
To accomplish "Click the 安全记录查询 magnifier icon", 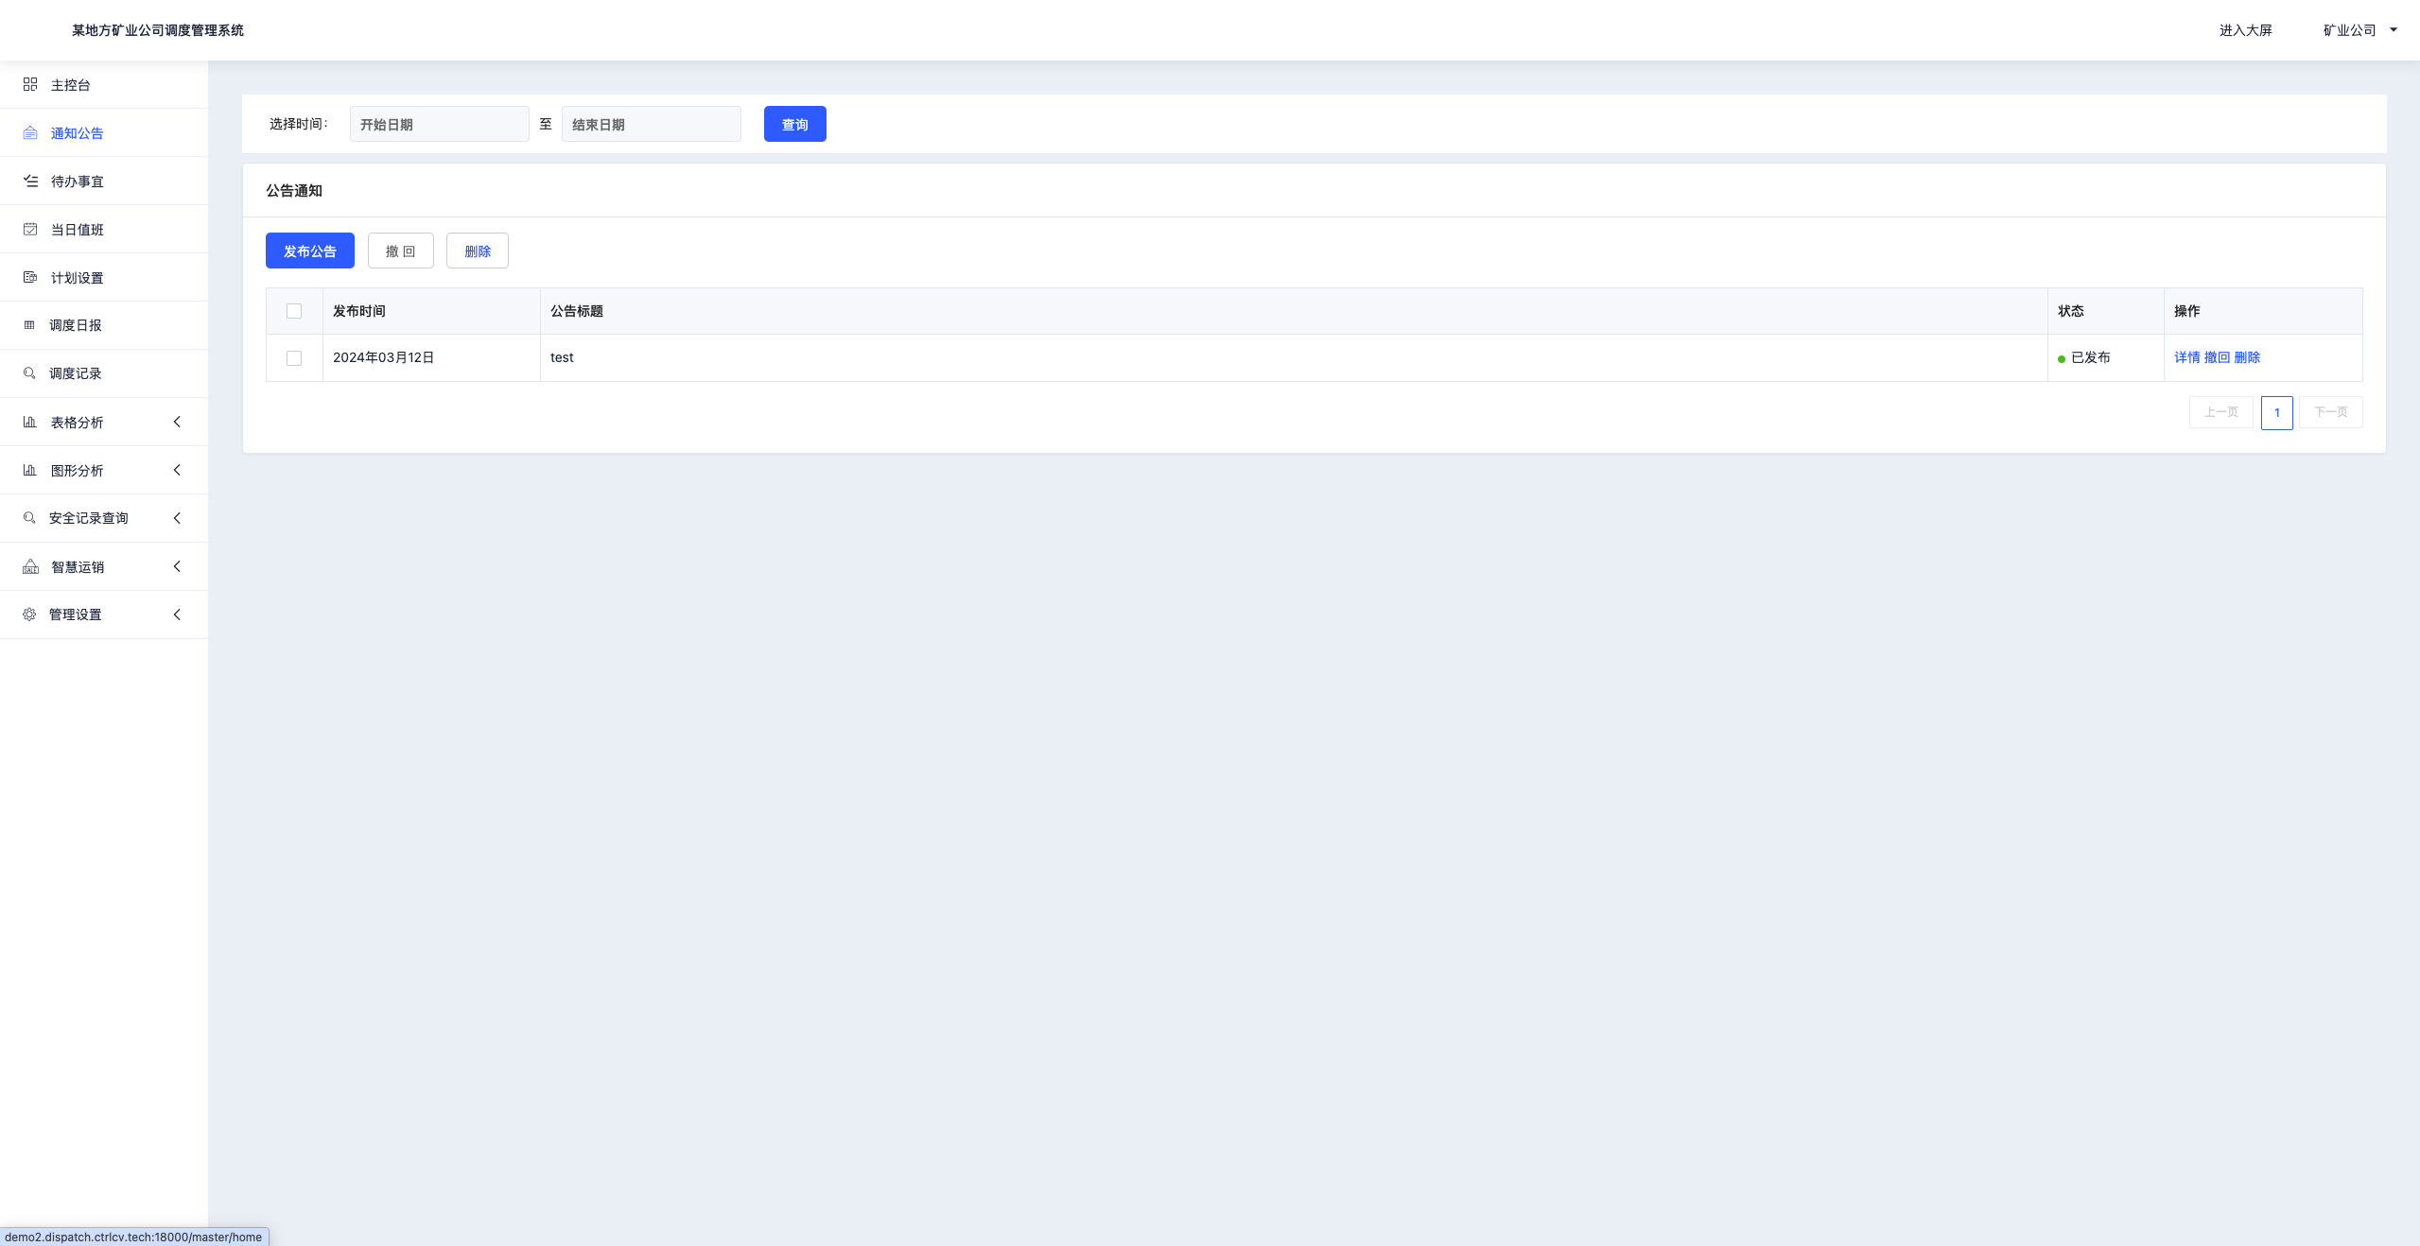I will pos(29,518).
